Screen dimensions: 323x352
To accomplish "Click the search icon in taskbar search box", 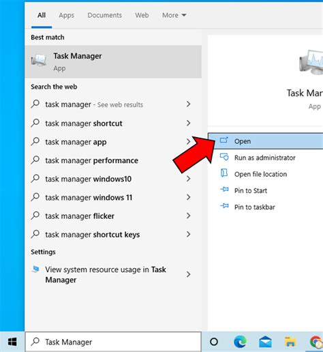I will click(x=35, y=342).
